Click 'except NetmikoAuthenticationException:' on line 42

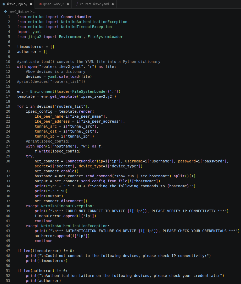68,226
